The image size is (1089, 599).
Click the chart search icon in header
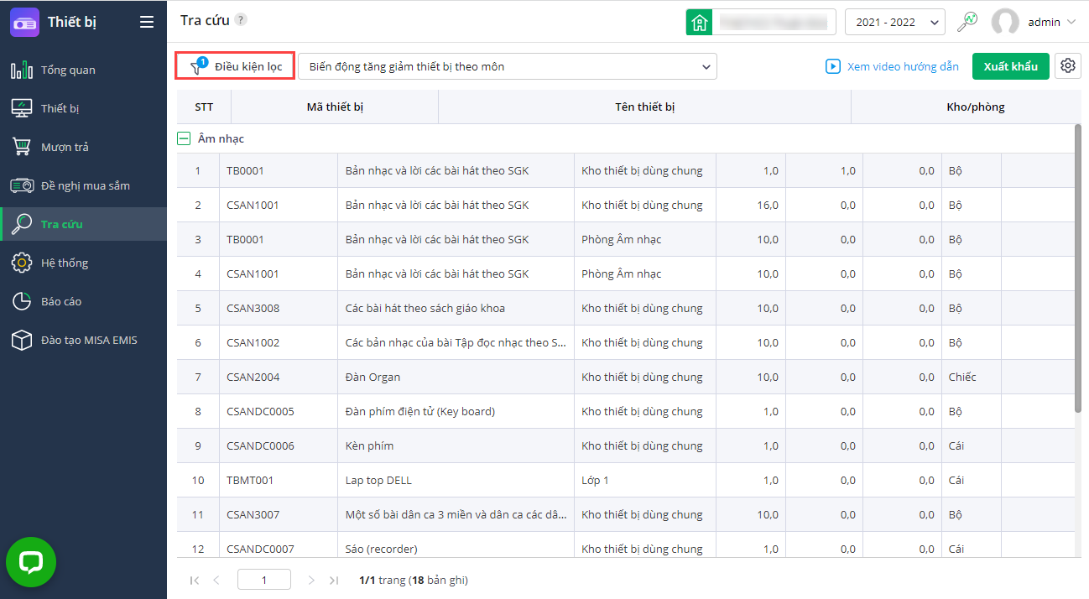coord(968,22)
